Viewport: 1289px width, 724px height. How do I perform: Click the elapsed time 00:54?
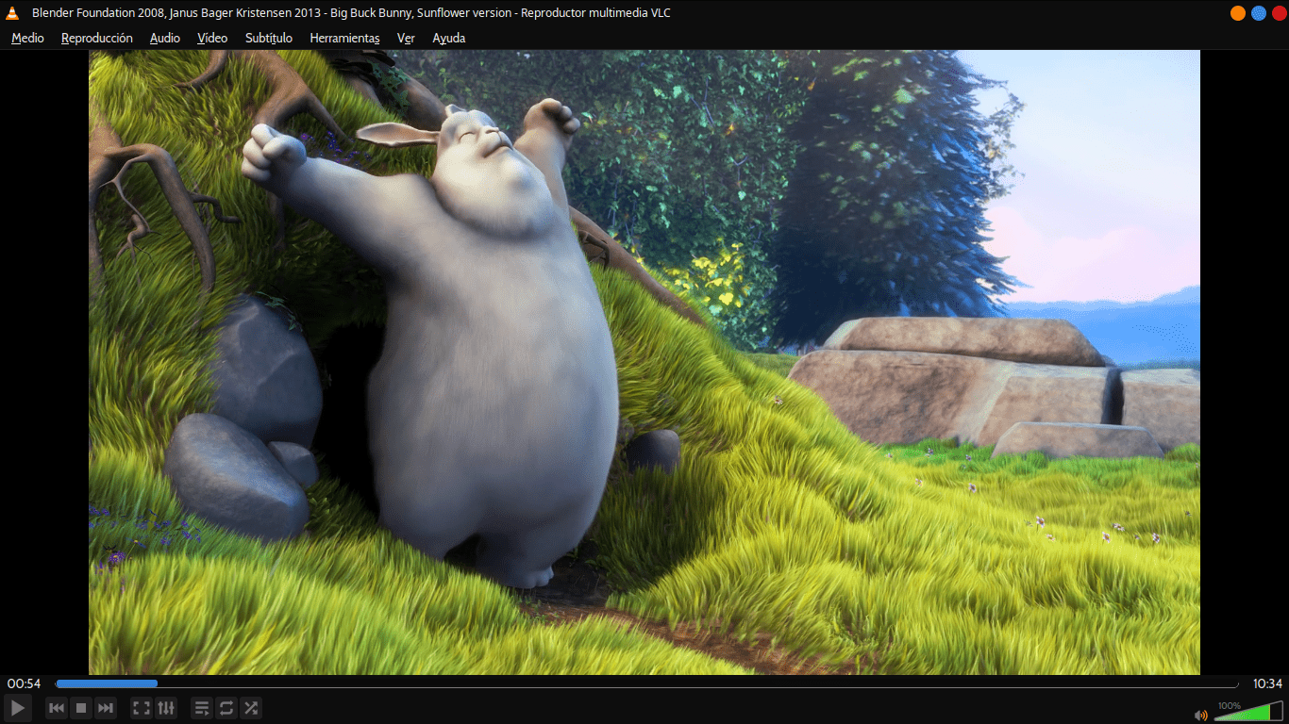tap(24, 683)
